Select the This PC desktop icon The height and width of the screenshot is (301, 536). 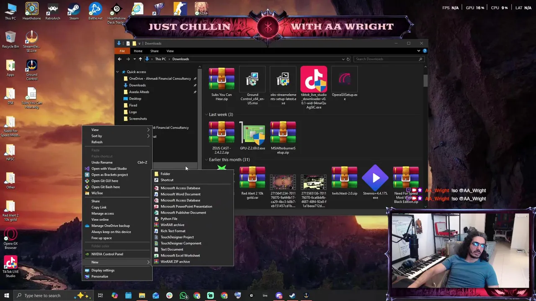point(10,11)
